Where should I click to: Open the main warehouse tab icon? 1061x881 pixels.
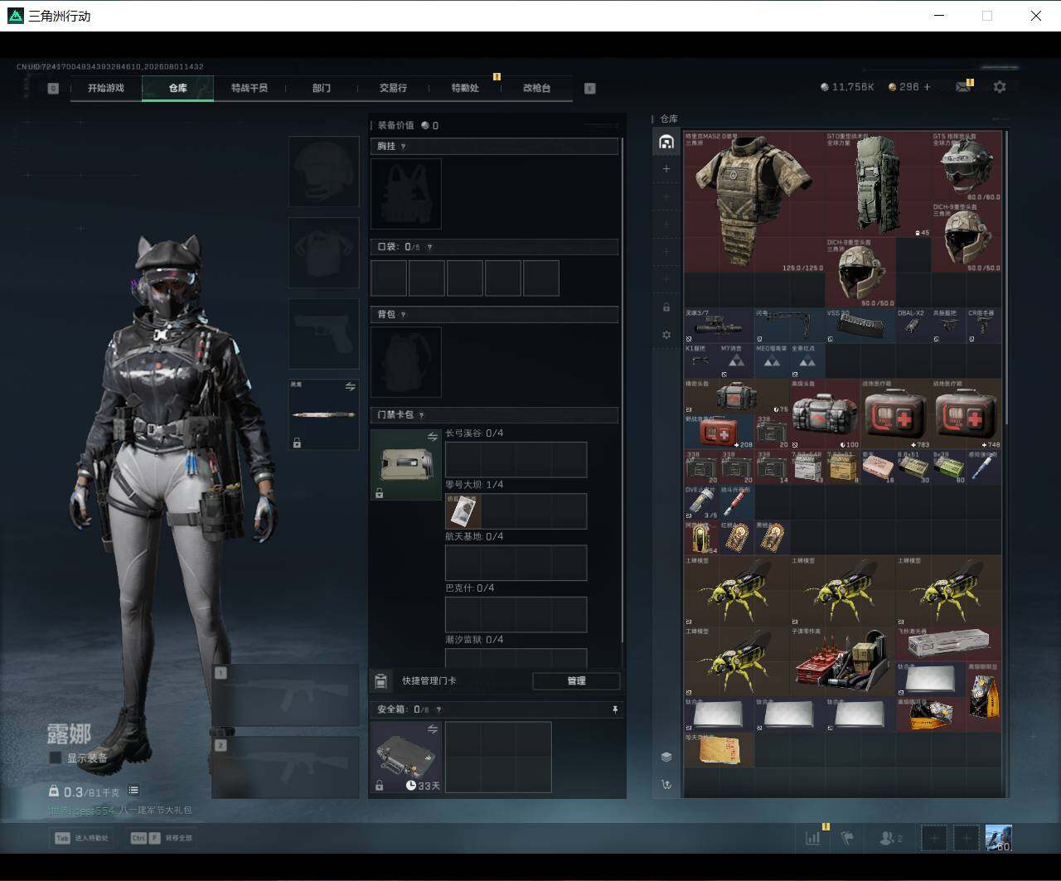coord(666,143)
